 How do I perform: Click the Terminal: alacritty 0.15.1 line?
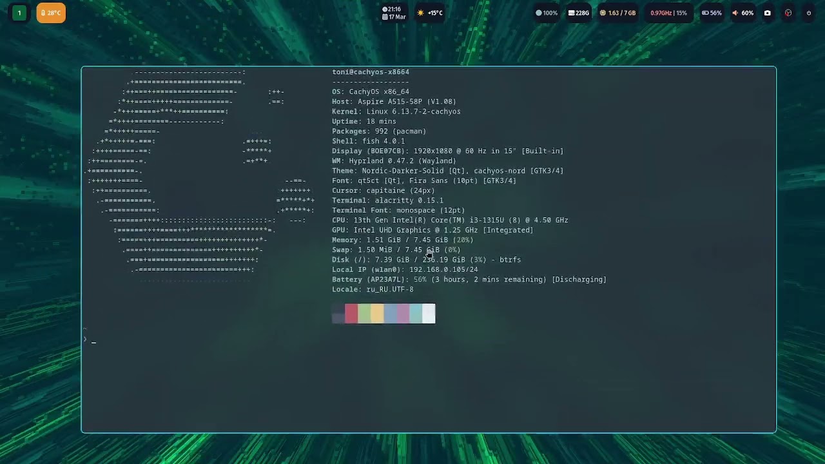pos(387,200)
